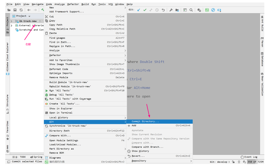Choose Synchronize 'lk-truck-new' entry

click(x=85, y=126)
